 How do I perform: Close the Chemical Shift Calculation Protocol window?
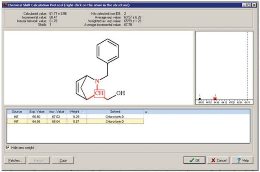pyautogui.click(x=254, y=5)
